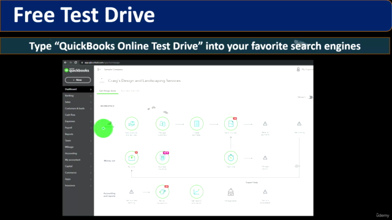This screenshot has width=392, height=220.
Task: Switch to the Business overview tab
Action: click(x=130, y=91)
